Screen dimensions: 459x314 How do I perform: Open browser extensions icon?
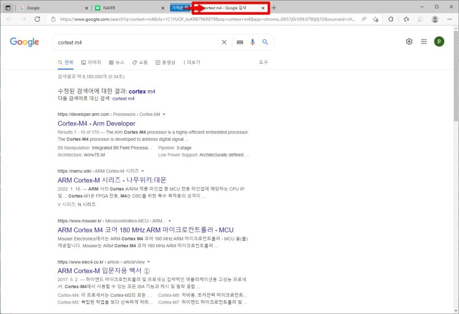click(391, 19)
